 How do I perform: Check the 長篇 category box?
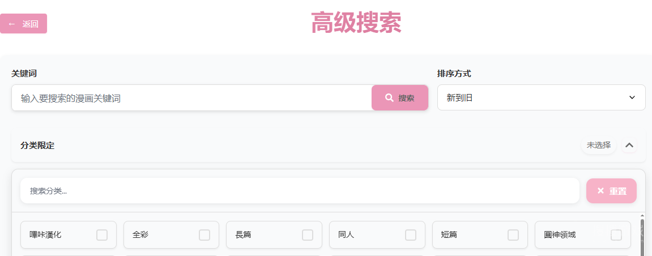coord(307,235)
